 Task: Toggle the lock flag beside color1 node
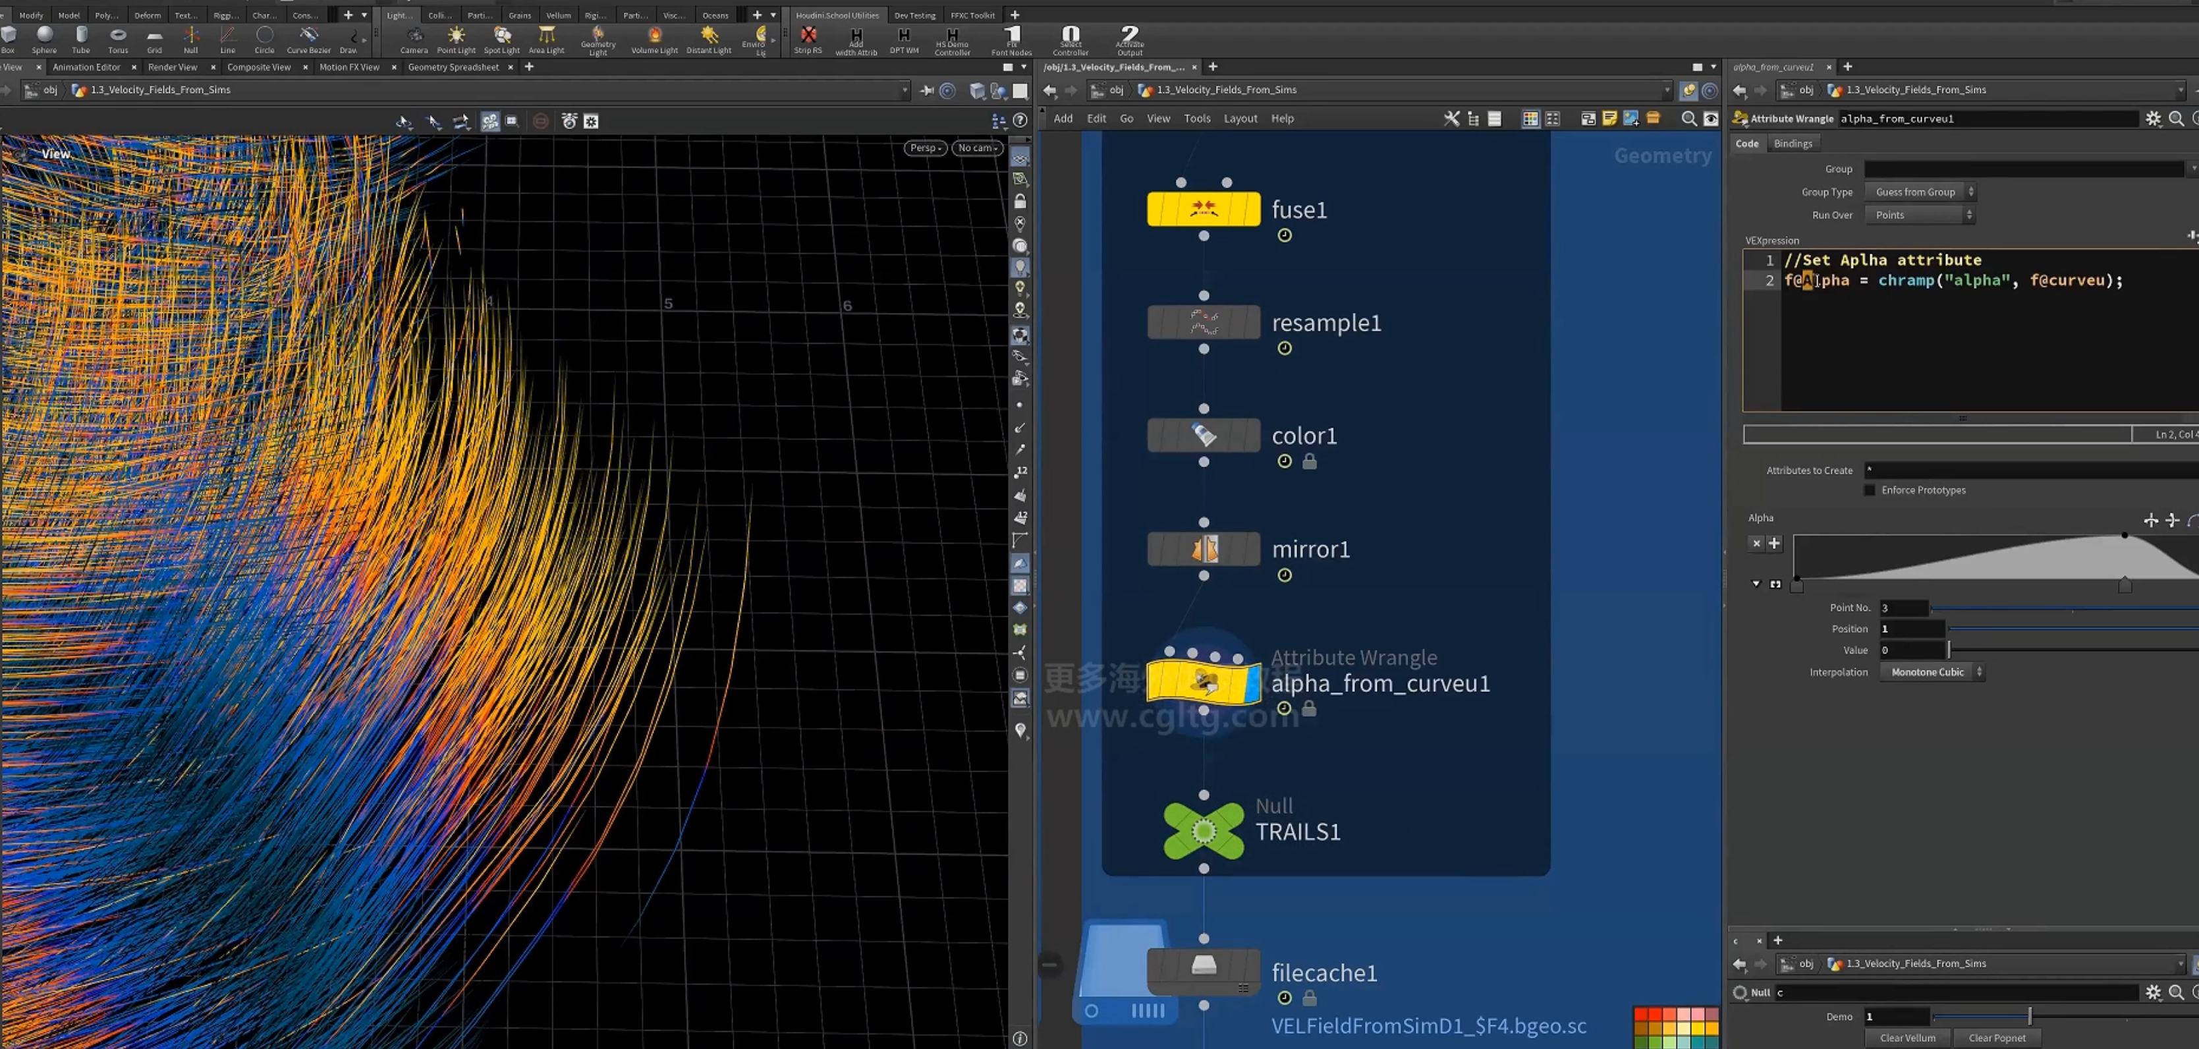[x=1310, y=462]
